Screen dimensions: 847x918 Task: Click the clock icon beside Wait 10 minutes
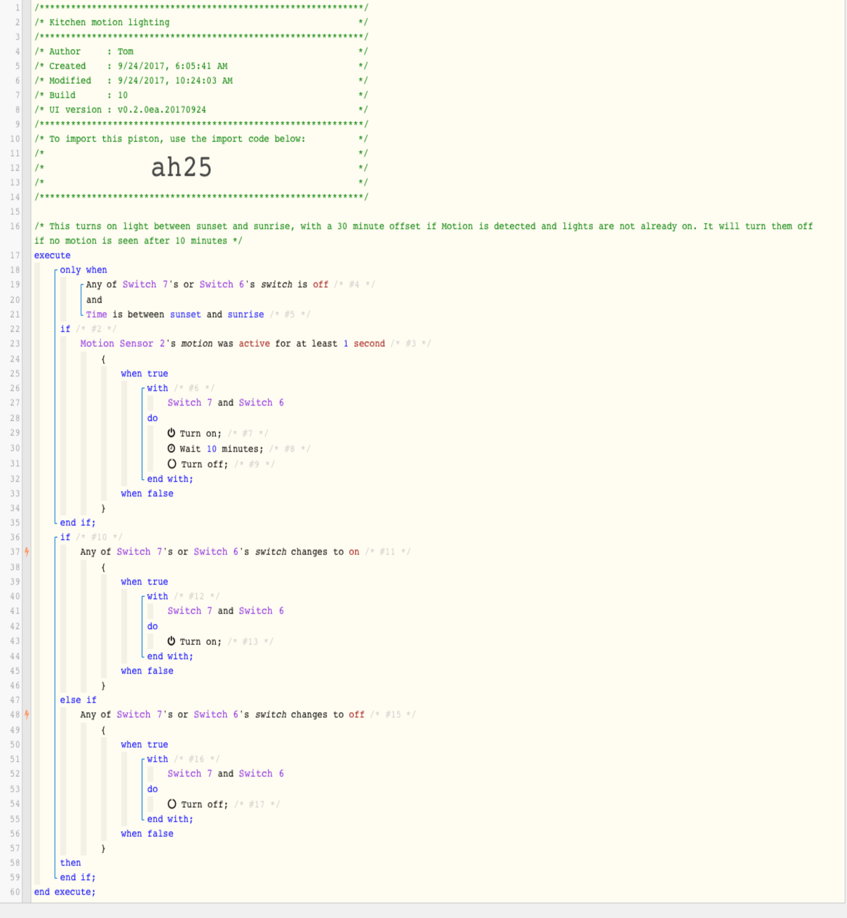[x=171, y=449]
